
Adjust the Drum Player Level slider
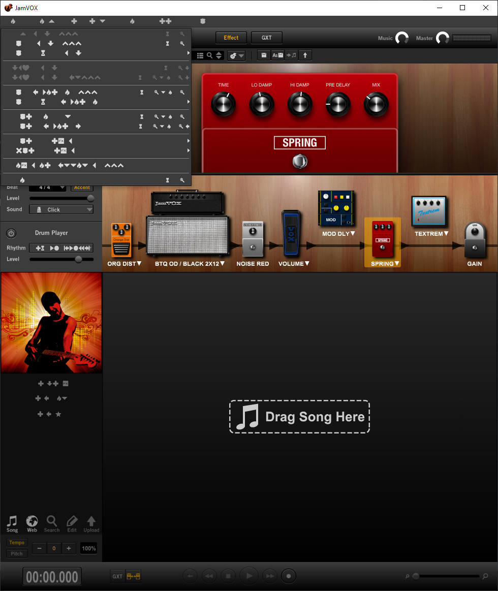point(78,259)
